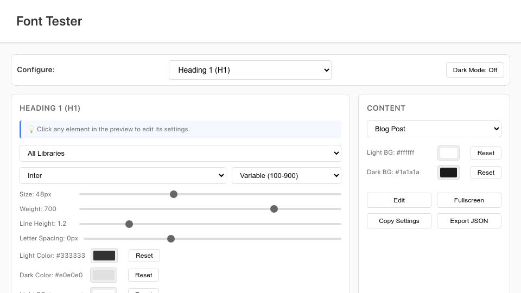
Task: Click the 'CONTENT' panel heading
Action: (x=386, y=108)
